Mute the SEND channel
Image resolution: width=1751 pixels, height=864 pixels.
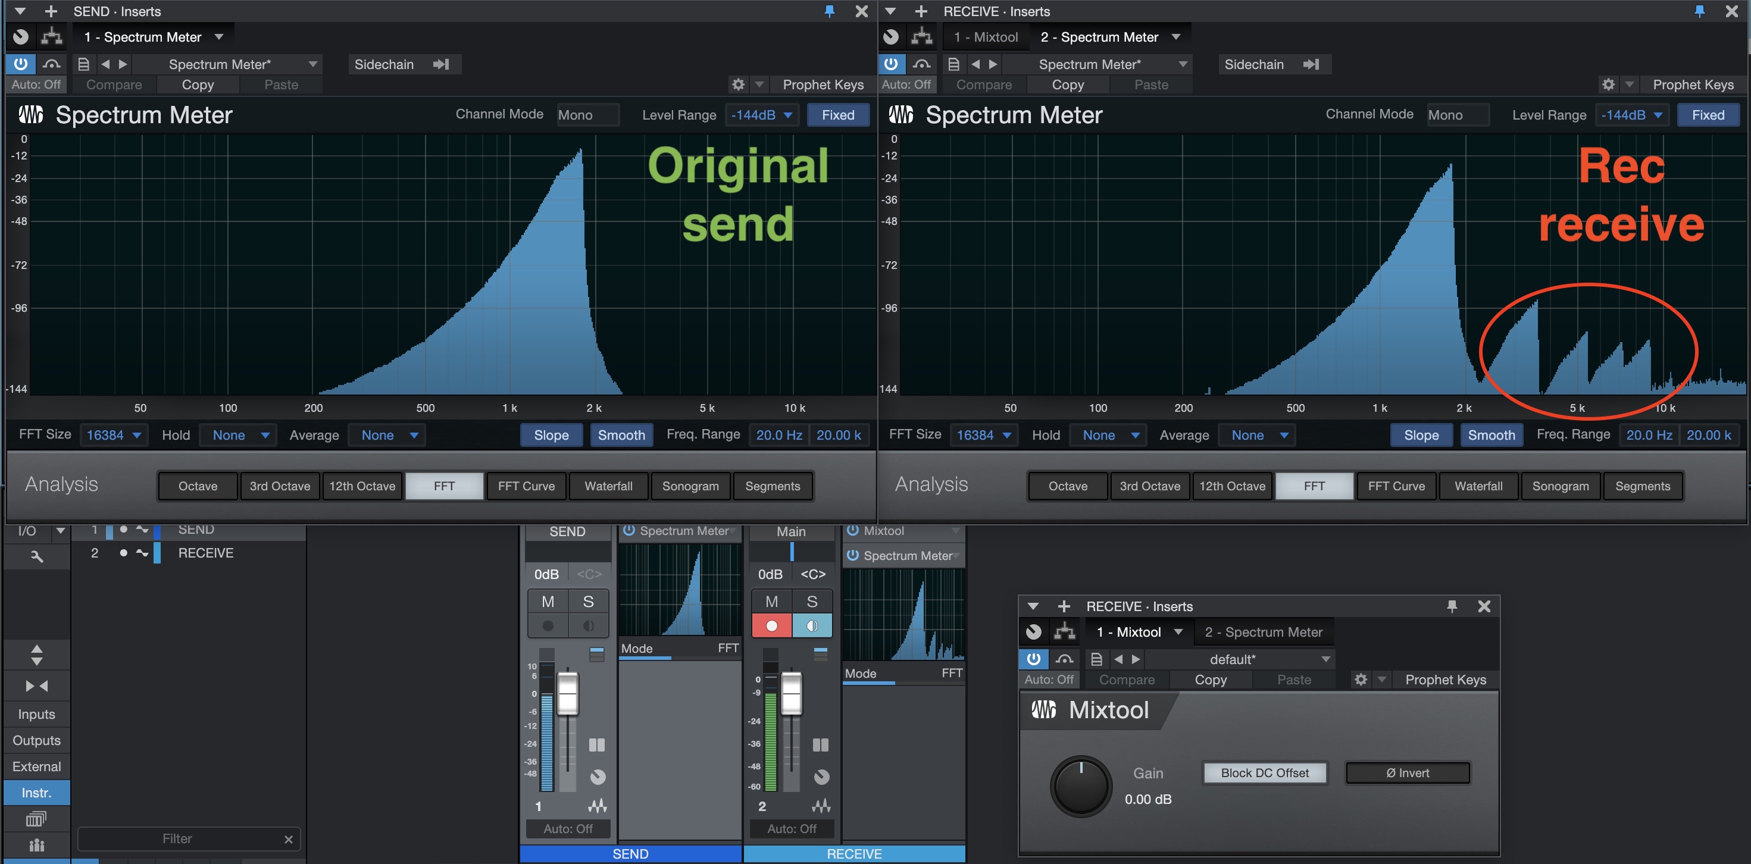tap(548, 602)
